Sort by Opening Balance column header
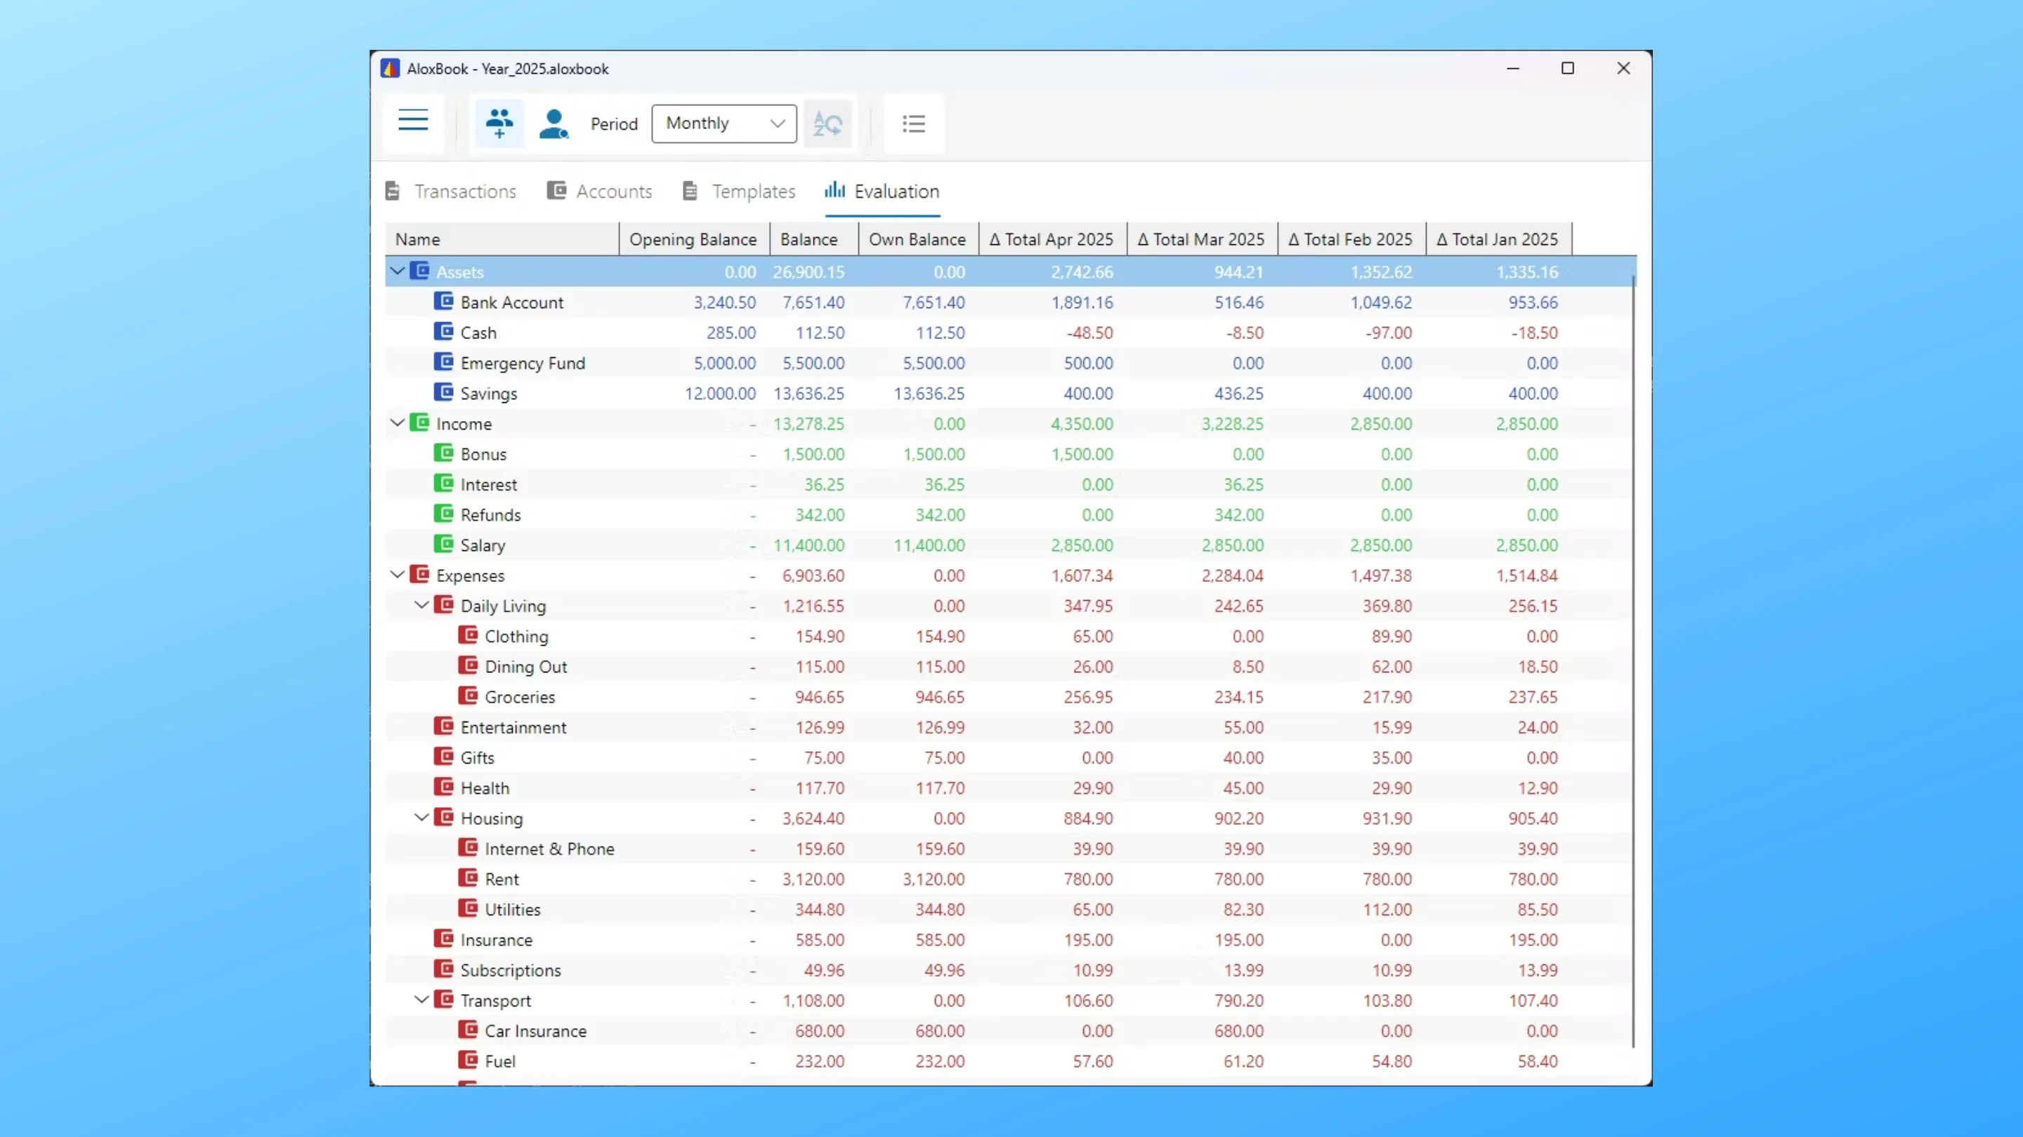Viewport: 2023px width, 1137px height. click(x=694, y=239)
